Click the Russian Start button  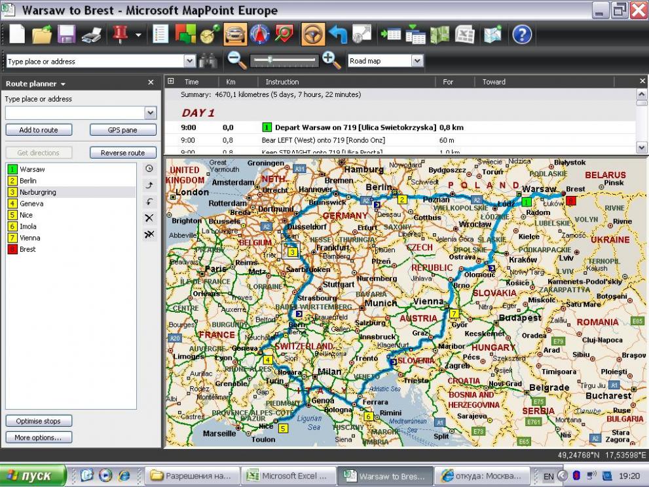click(x=33, y=476)
